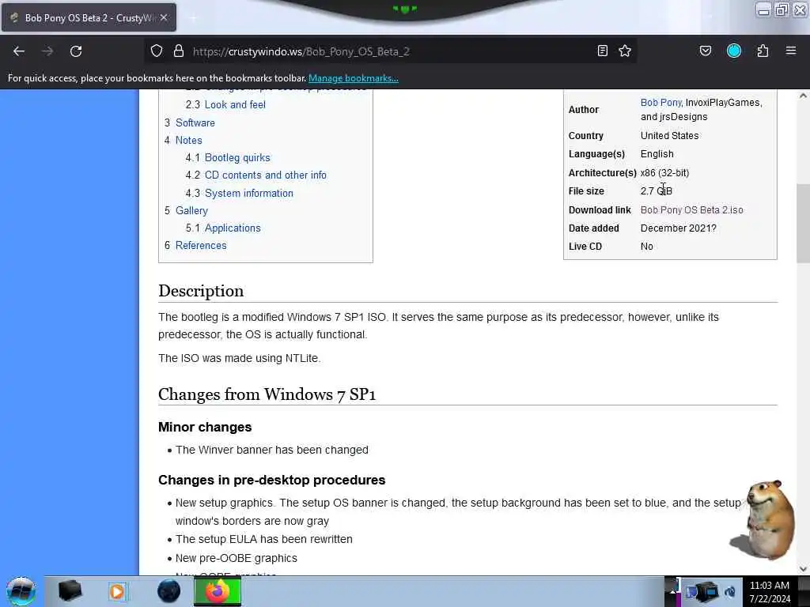Click 'The setup EULA has been rewritten' bullet
The image size is (810, 607).
point(264,539)
